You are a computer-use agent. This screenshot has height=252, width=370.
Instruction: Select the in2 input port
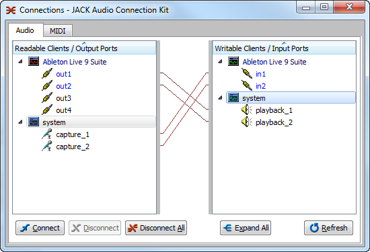pyautogui.click(x=261, y=86)
